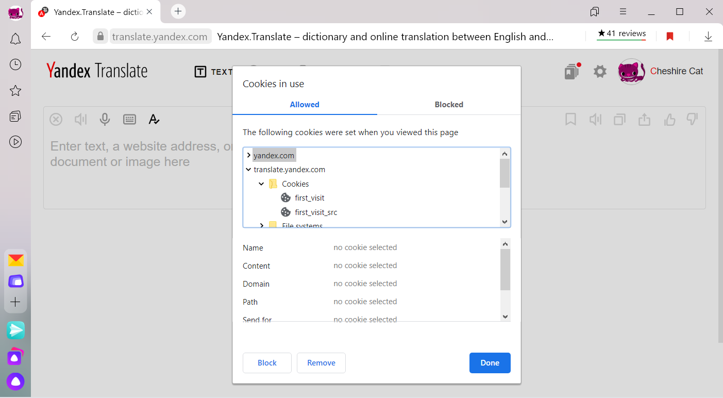Add a sidebar app with plus icon
Viewport: 723px width, 398px height.
[x=15, y=302]
